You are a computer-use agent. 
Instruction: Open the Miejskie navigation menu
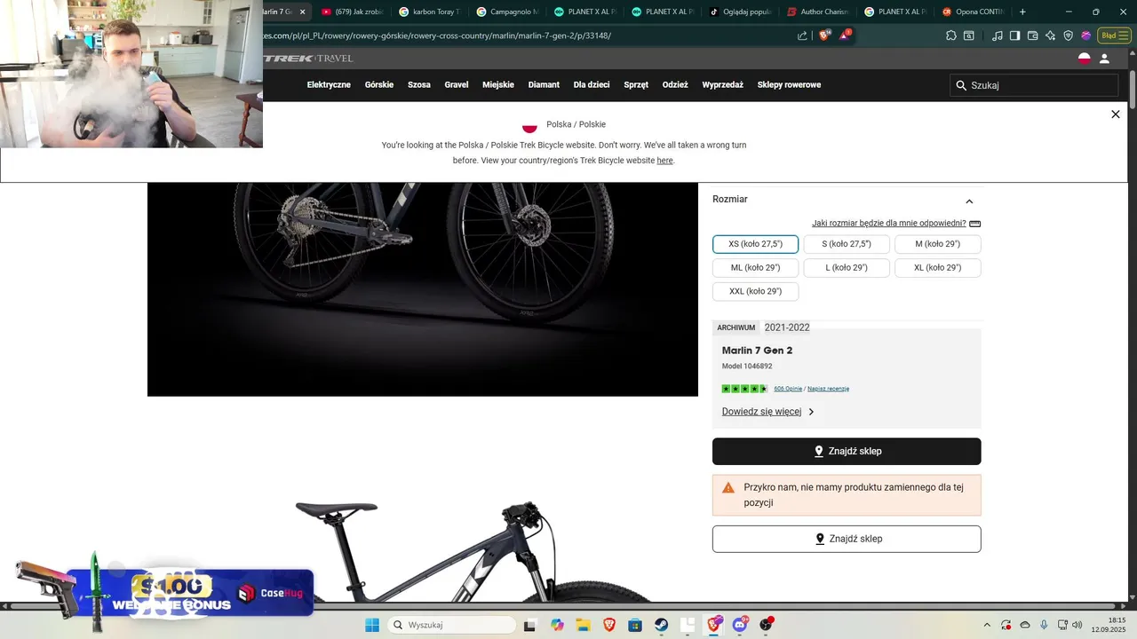click(x=498, y=85)
